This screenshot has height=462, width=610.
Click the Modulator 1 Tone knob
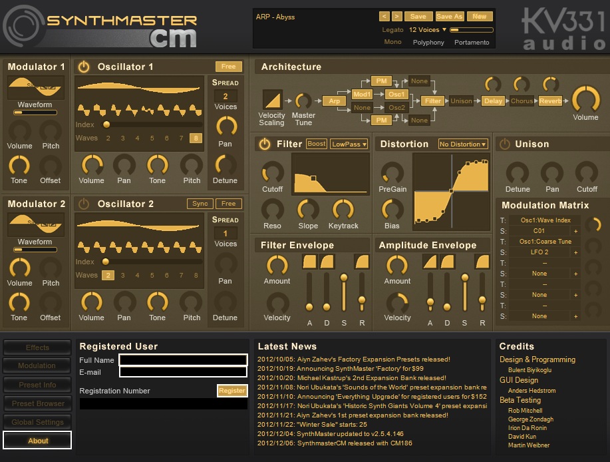[x=19, y=165]
